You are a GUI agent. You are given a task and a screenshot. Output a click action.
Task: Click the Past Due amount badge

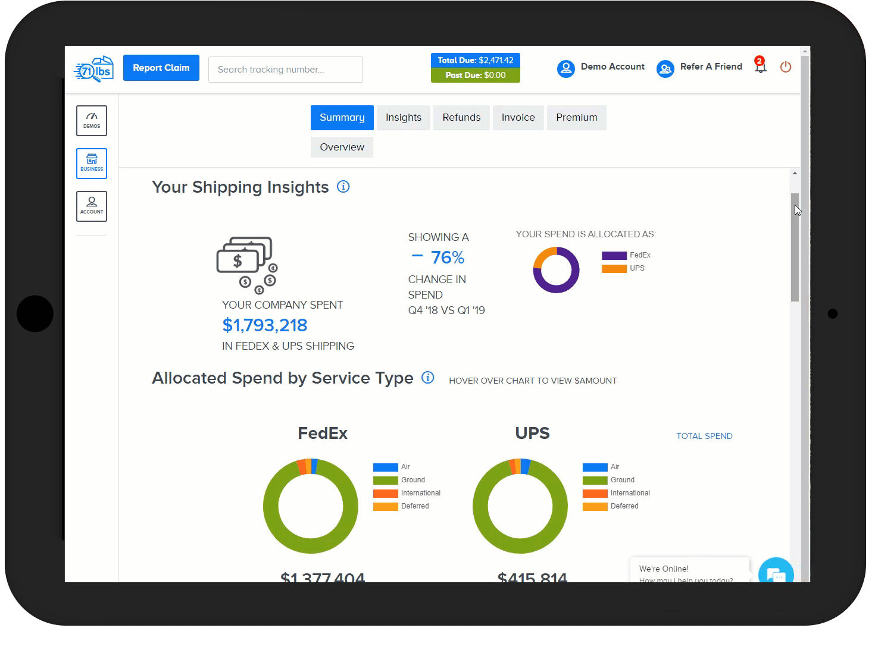pos(476,75)
